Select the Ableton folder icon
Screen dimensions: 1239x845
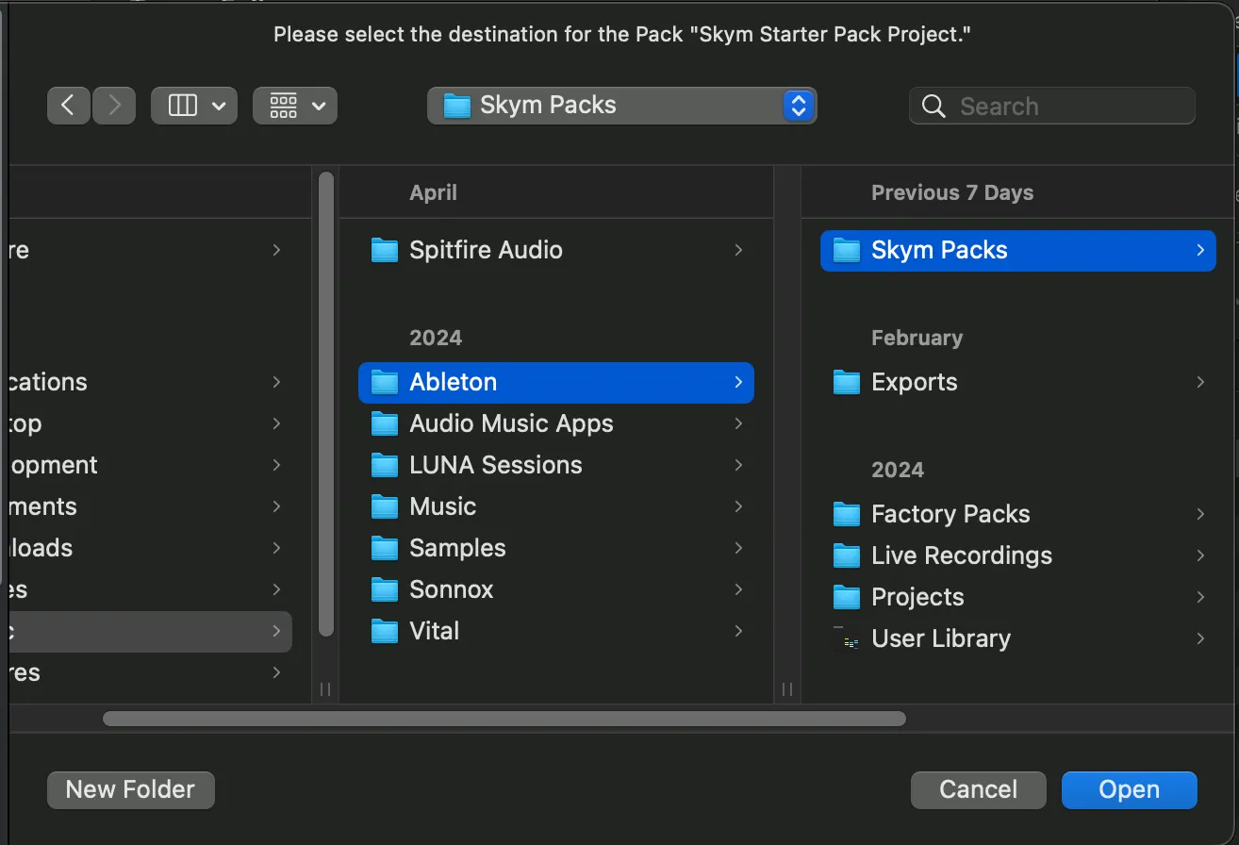(385, 382)
